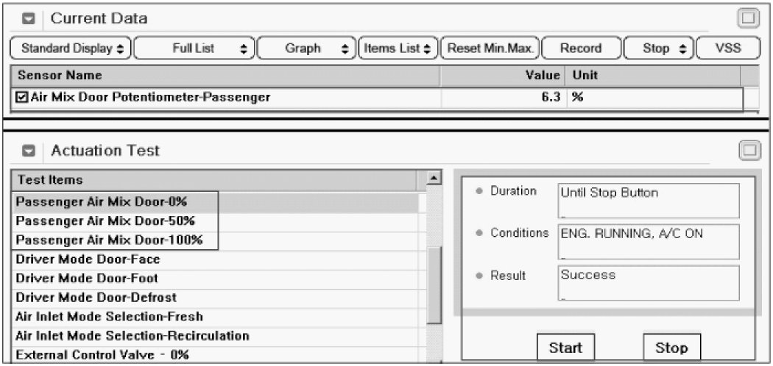Screen dimensions: 773x366
Task: Open the Graph dropdown
Action: click(x=307, y=49)
